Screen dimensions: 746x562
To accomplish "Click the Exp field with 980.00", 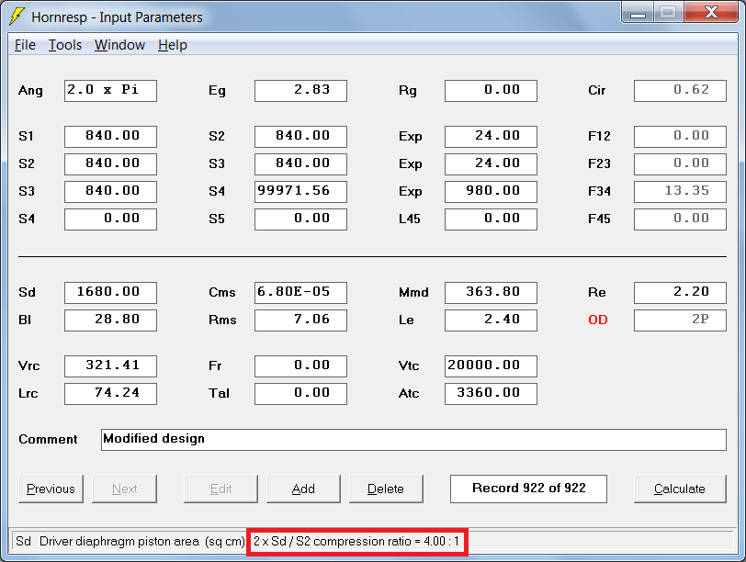I will (x=491, y=192).
